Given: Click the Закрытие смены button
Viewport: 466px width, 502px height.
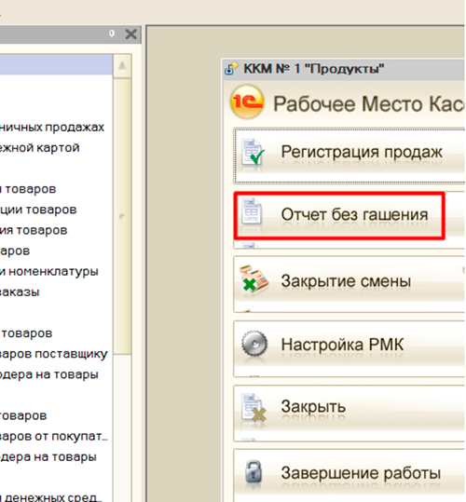Looking at the screenshot, I should click(x=349, y=284).
